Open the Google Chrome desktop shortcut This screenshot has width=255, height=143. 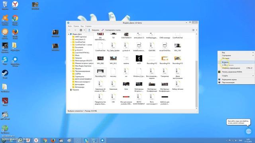15,20
